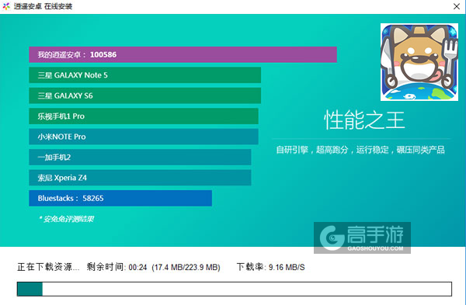The width and height of the screenshot is (466, 305).
Task: Click the 正在下载资源 status text
Action: [48, 267]
